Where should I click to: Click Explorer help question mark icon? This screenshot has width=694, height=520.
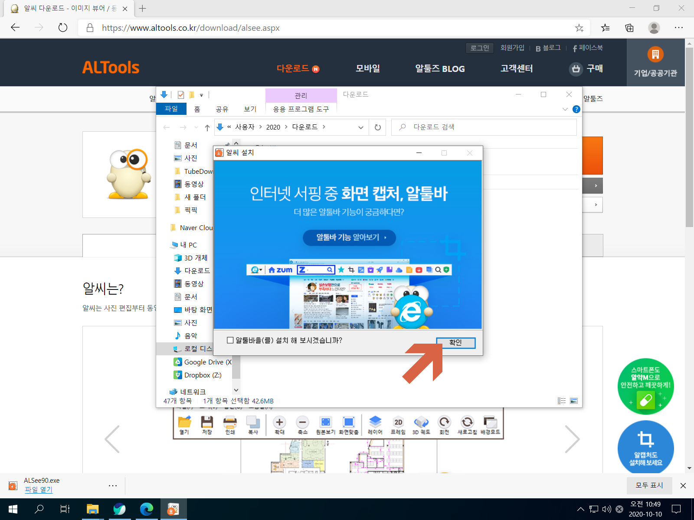click(576, 109)
